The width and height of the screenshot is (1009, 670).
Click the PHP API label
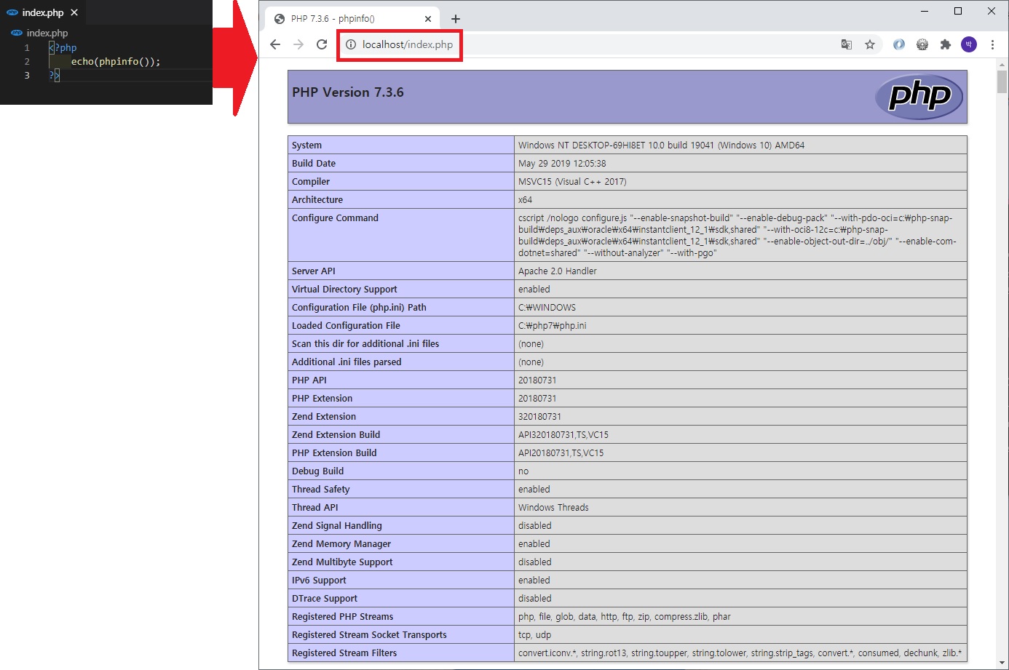(x=309, y=380)
